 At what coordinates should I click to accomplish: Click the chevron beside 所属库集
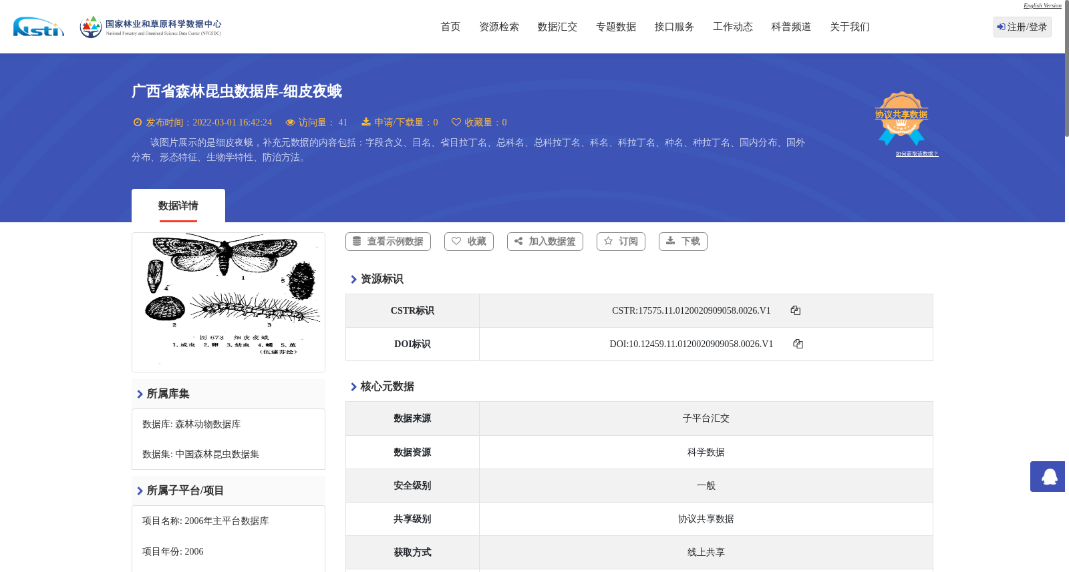[x=140, y=394]
